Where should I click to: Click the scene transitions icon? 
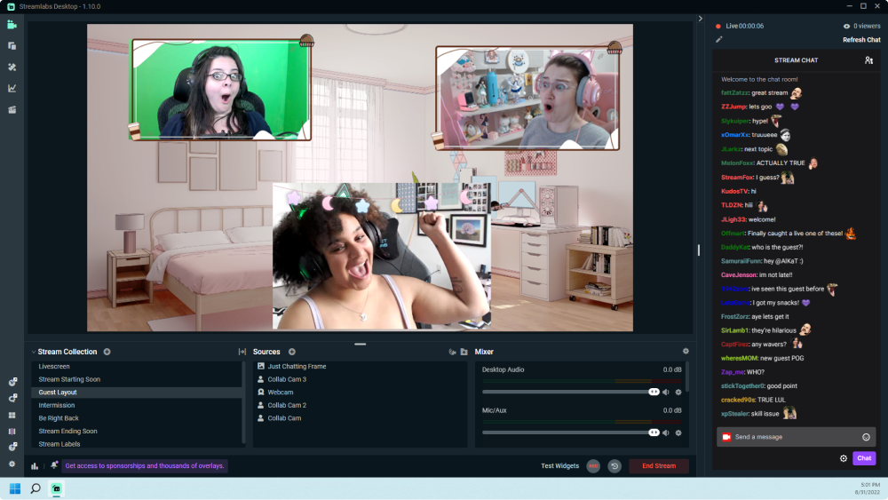coord(242,352)
